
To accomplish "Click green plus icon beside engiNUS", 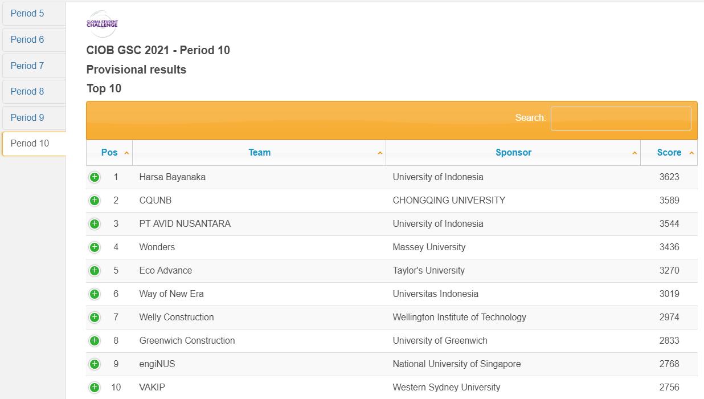I will tap(95, 364).
